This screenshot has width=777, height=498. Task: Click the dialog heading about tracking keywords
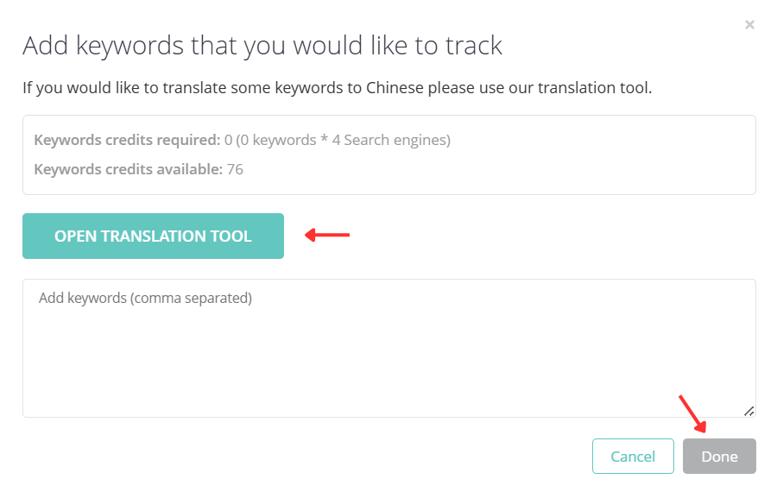pos(262,46)
